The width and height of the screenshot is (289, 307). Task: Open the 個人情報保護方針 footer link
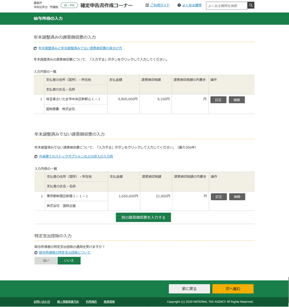pos(68,302)
